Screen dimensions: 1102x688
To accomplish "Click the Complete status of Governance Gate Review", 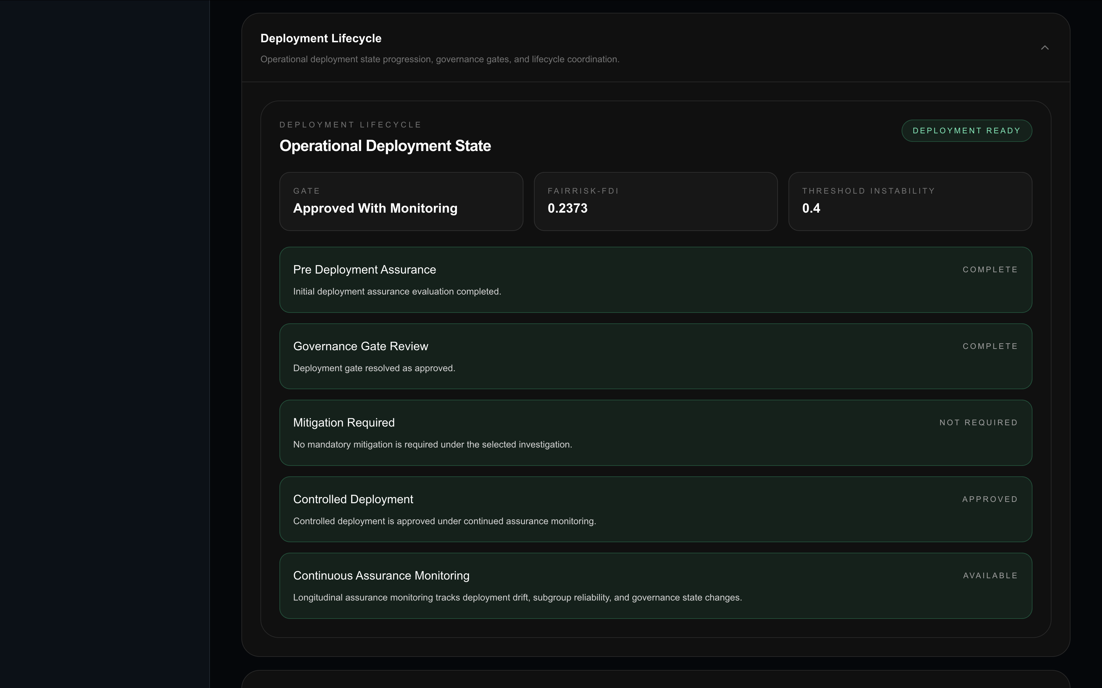I will coord(990,346).
